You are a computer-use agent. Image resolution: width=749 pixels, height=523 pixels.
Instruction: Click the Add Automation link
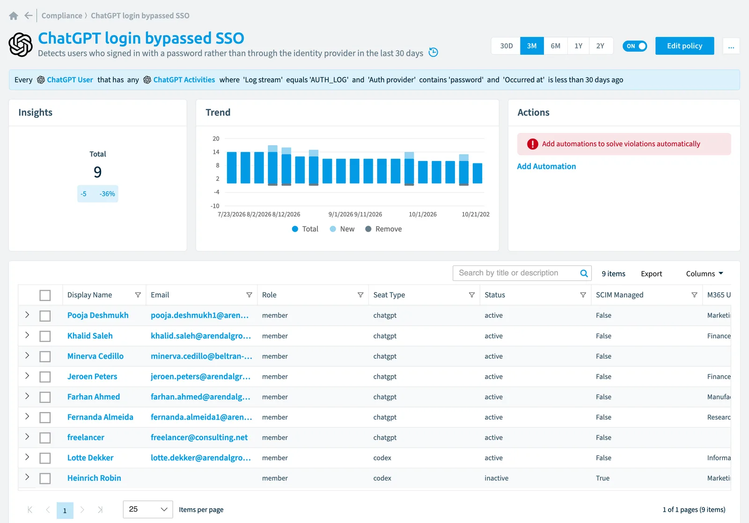tap(546, 166)
